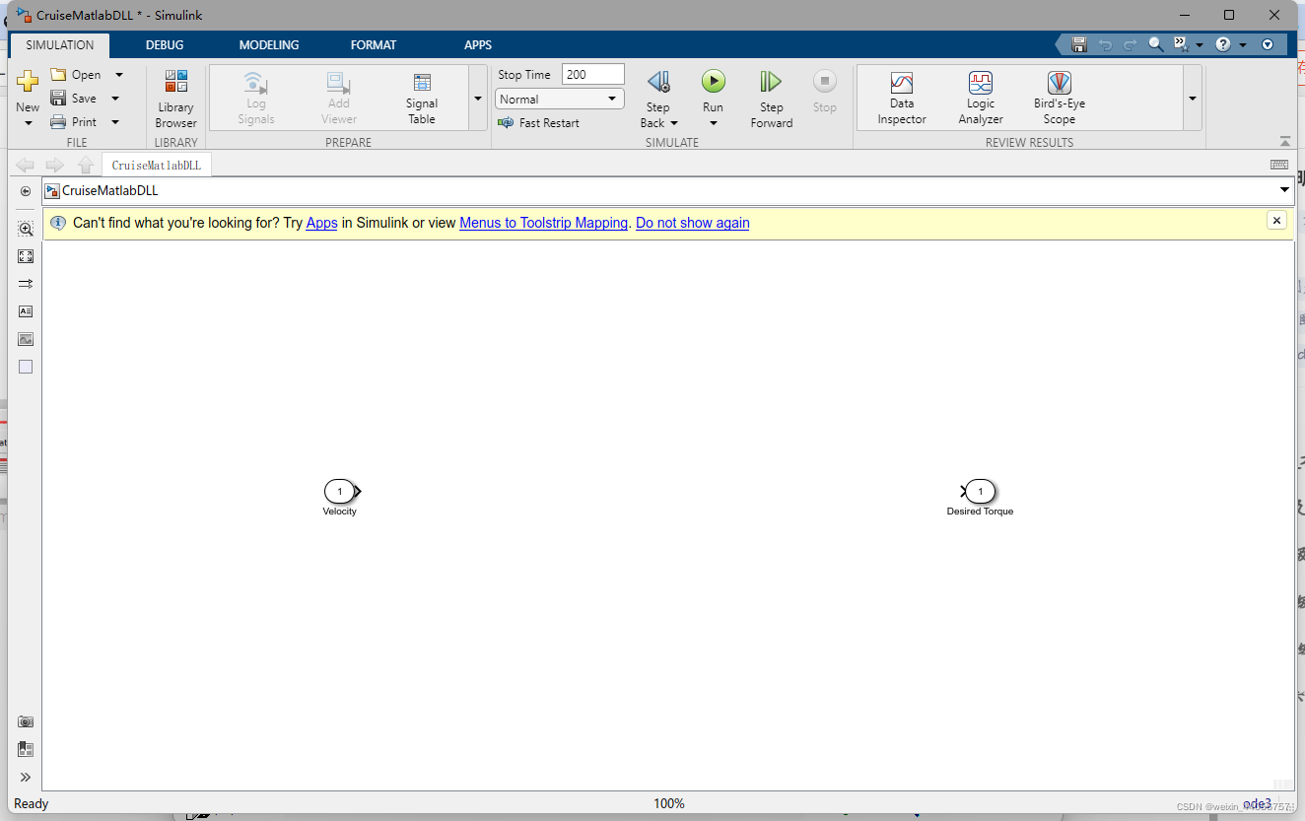The width and height of the screenshot is (1305, 821).
Task: Open the Help question mark icon
Action: click(x=1223, y=44)
